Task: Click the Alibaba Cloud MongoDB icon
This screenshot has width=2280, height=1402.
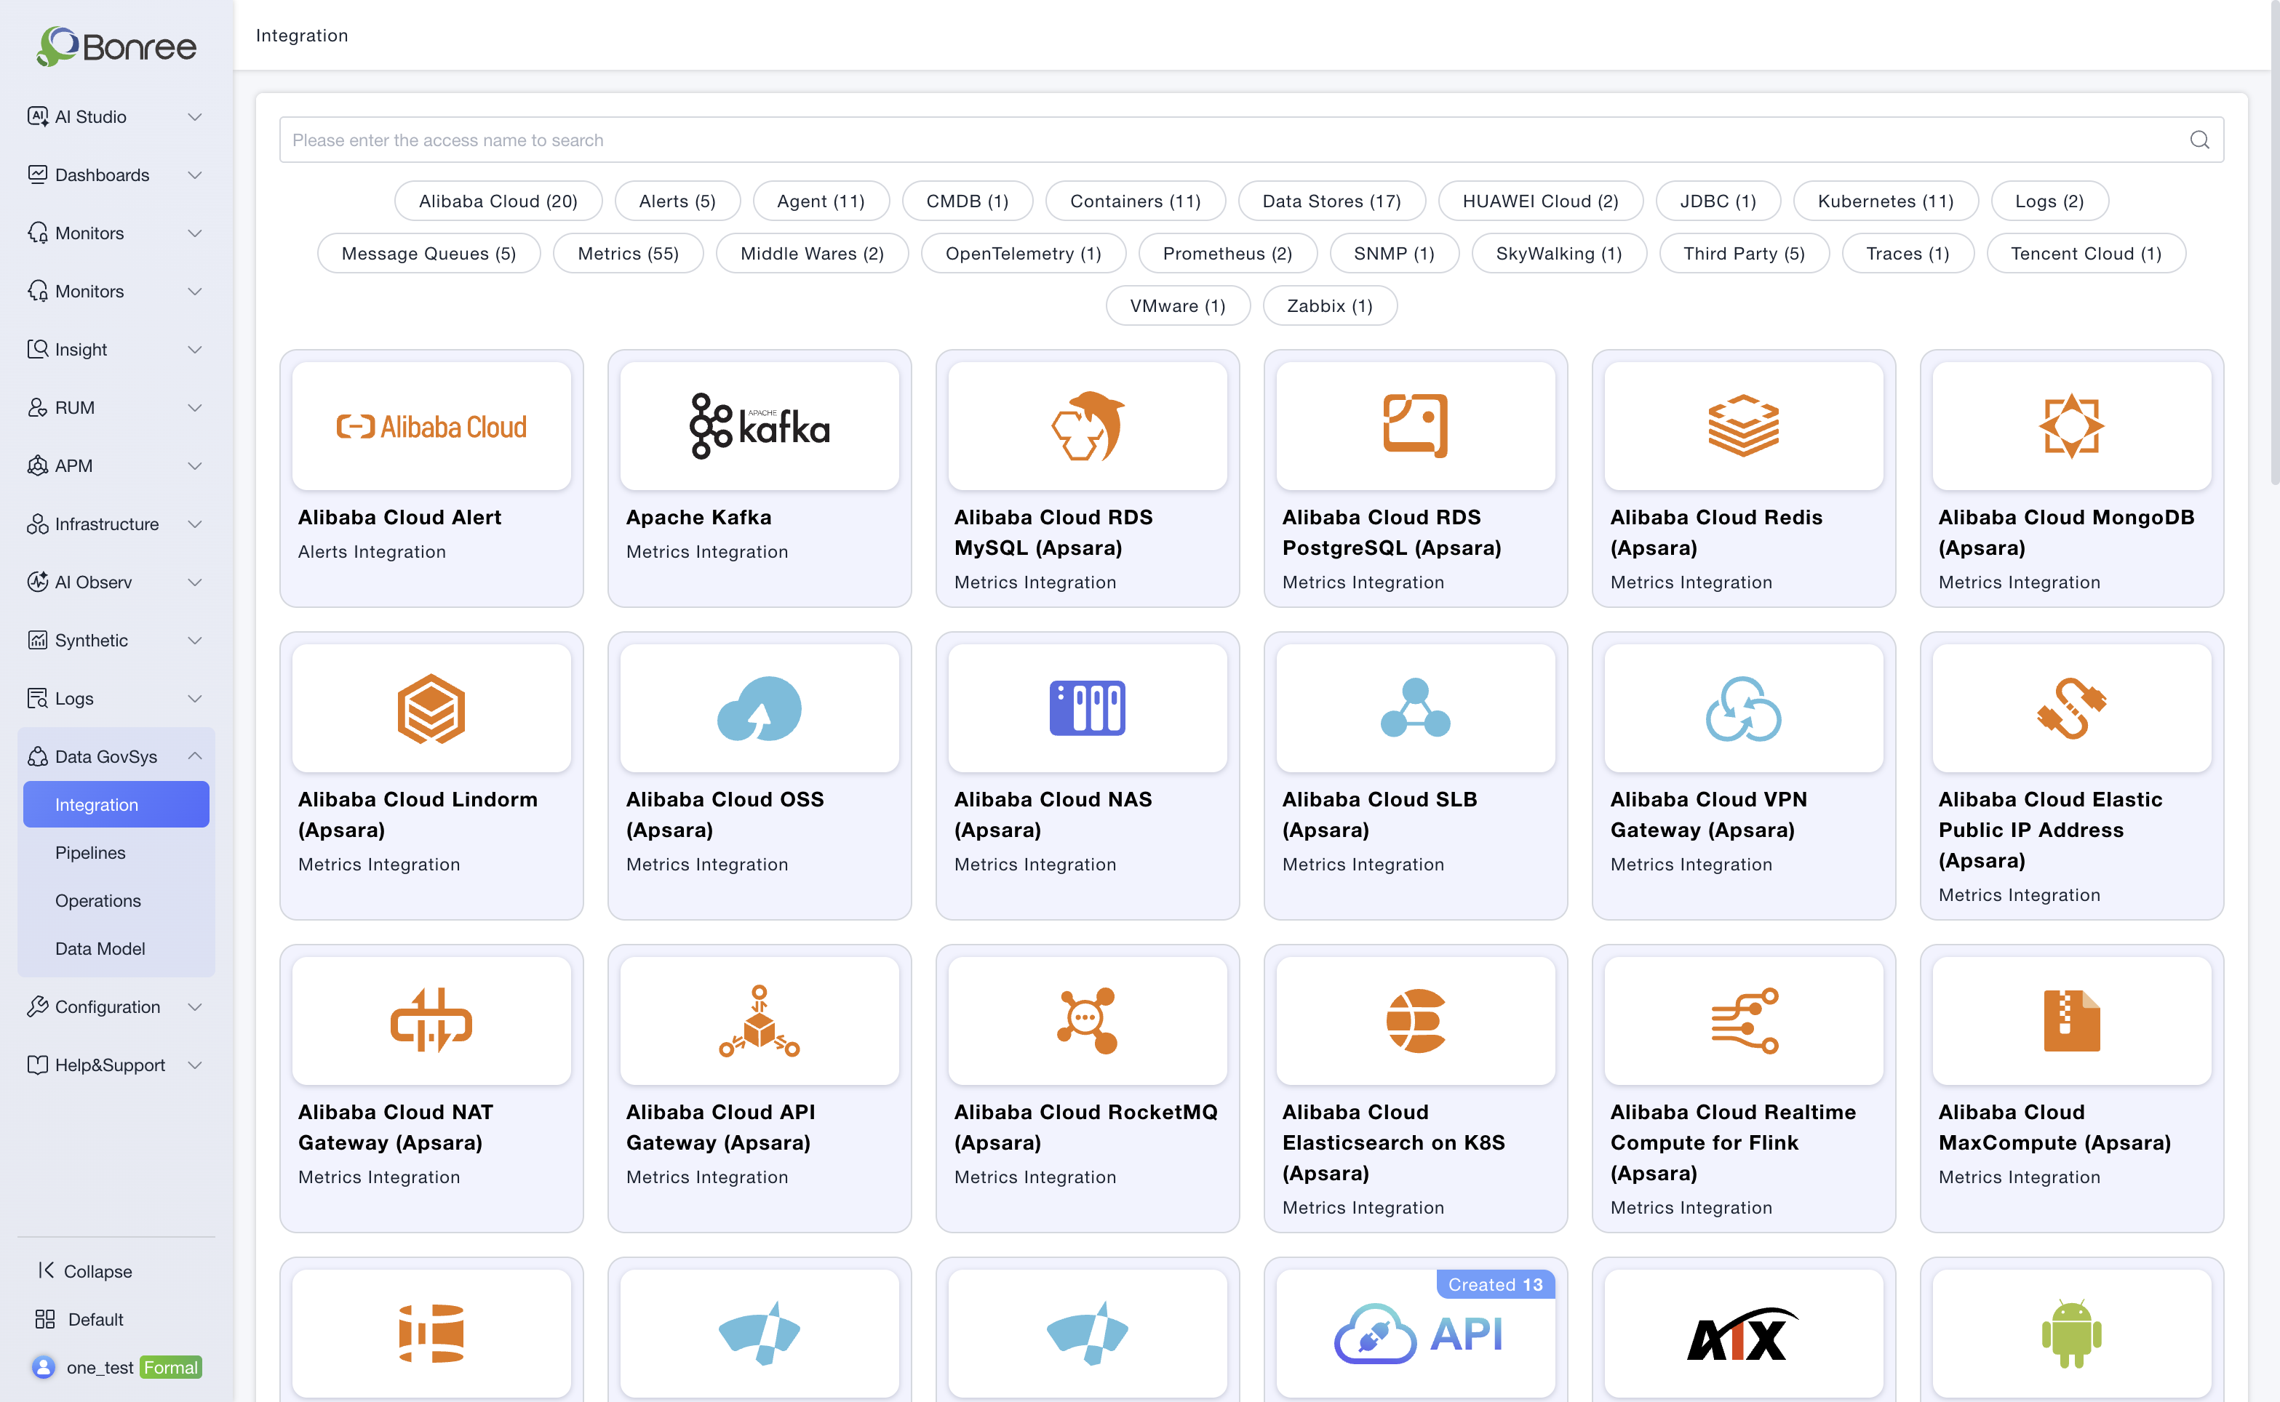Action: pyautogui.click(x=2071, y=425)
